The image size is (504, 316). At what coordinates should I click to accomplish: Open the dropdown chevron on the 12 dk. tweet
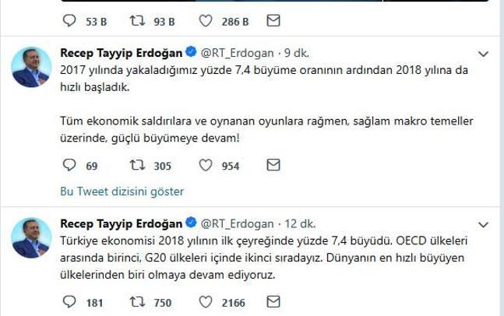483,225
